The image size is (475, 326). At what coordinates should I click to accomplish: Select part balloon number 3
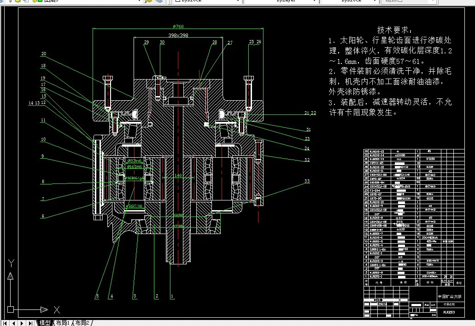coord(135,296)
